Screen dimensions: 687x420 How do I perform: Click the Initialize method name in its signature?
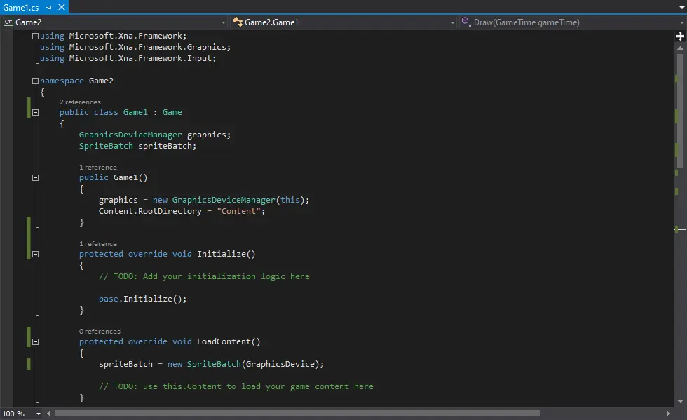pyautogui.click(x=222, y=254)
